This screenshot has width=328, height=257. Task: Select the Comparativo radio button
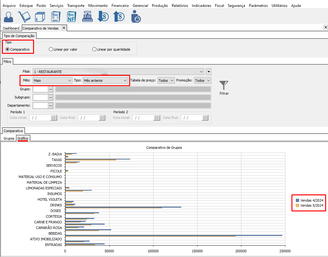(x=8, y=49)
